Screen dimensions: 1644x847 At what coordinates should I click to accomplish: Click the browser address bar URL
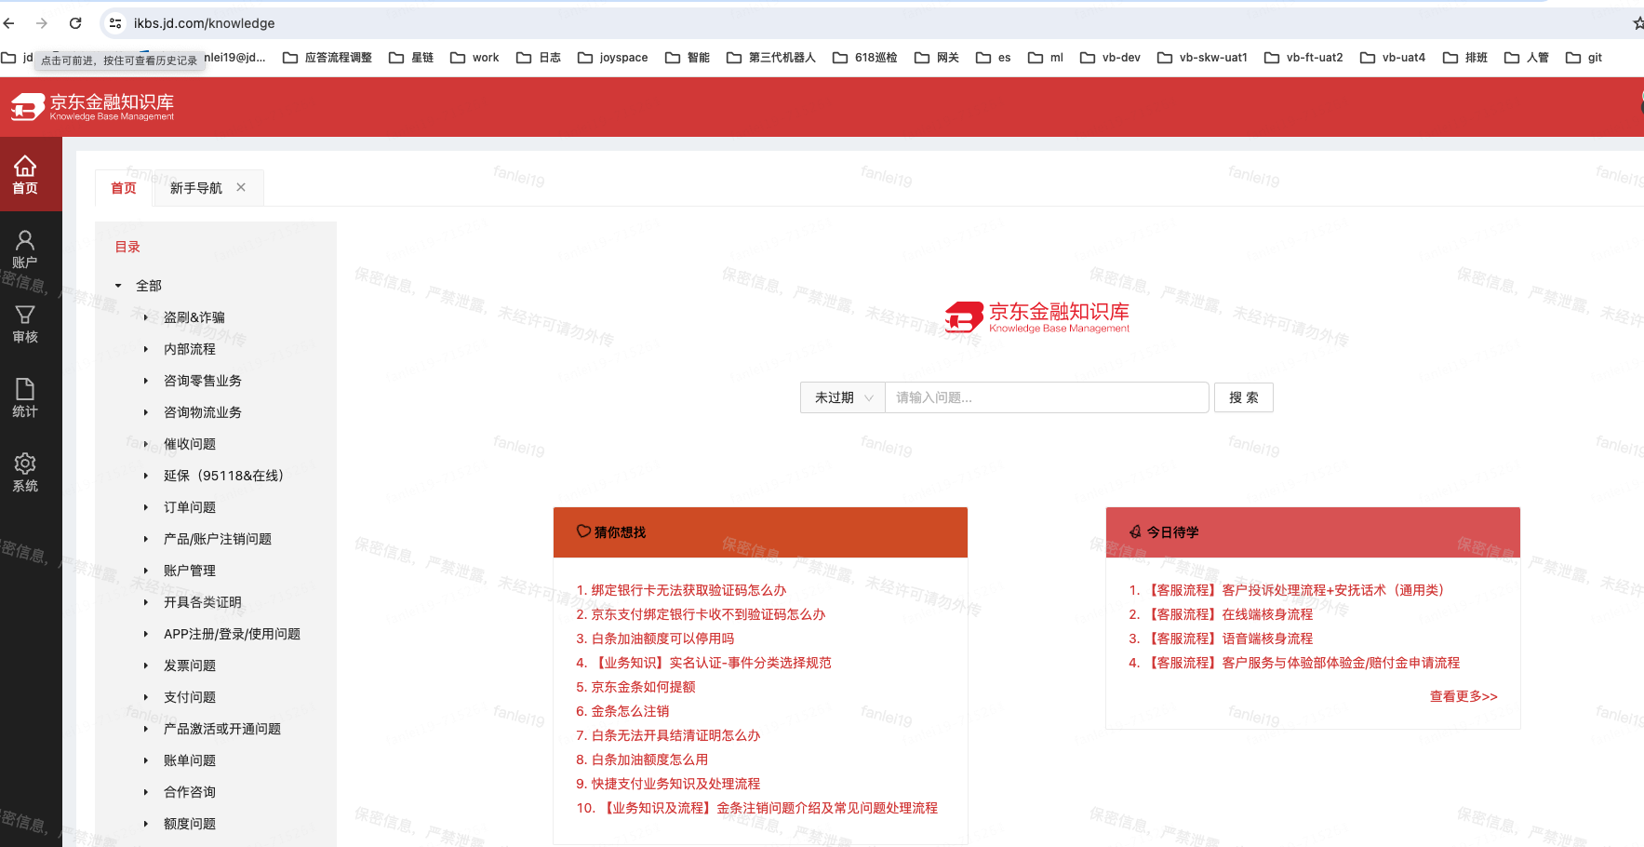[204, 23]
